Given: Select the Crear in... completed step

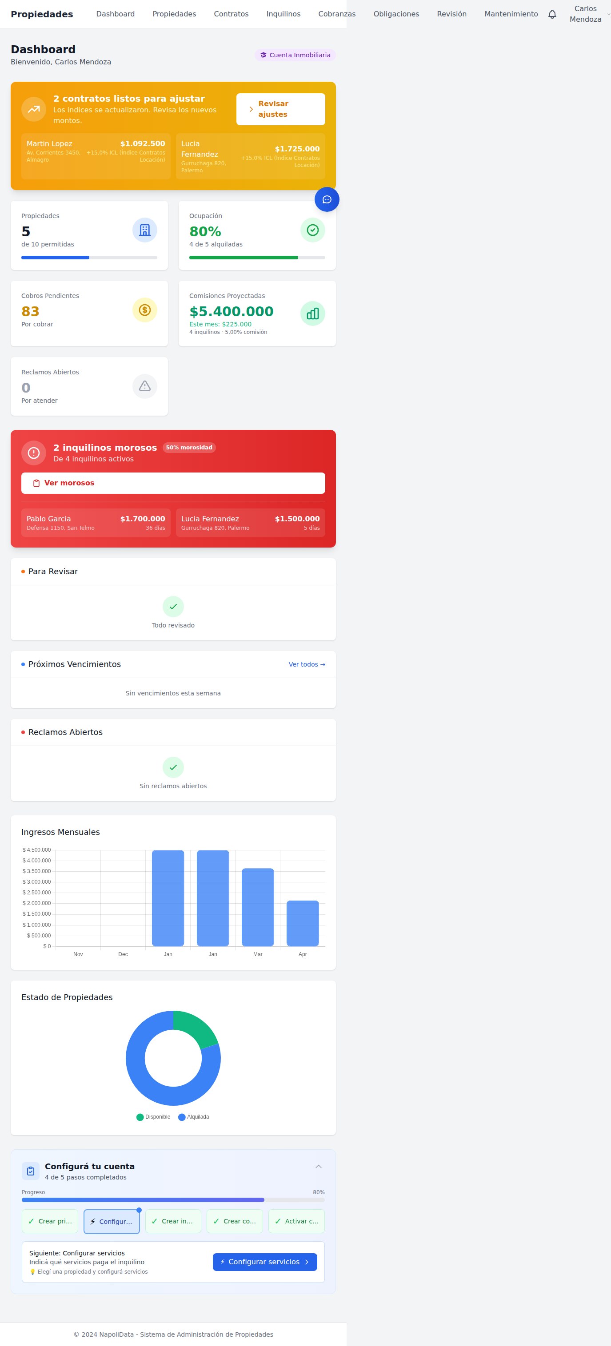Looking at the screenshot, I should click(173, 1221).
